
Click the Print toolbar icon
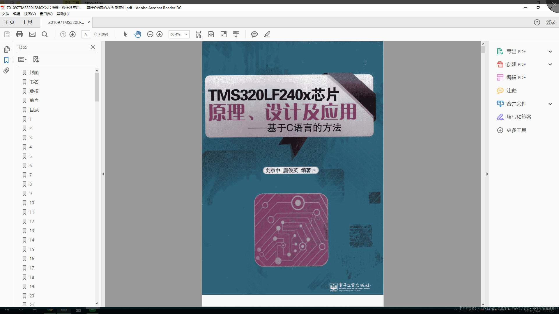pos(20,34)
